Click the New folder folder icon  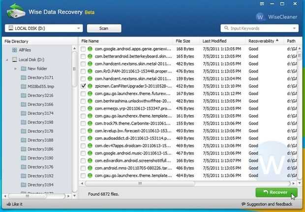23,69
